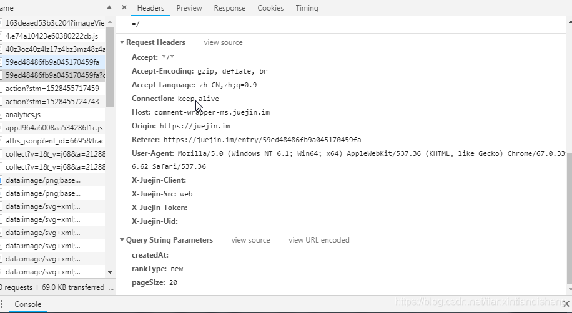Collapse the Query String Parameters section
The height and width of the screenshot is (313, 572).
click(x=122, y=240)
